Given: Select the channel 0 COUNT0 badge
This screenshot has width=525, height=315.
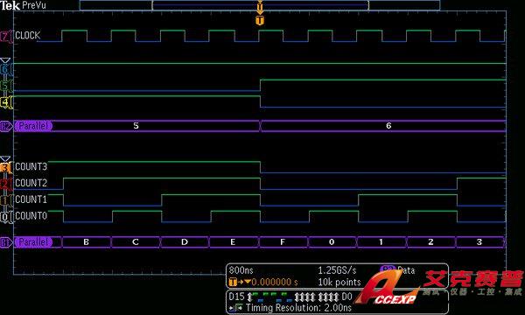Looking at the screenshot, I should click(5, 216).
